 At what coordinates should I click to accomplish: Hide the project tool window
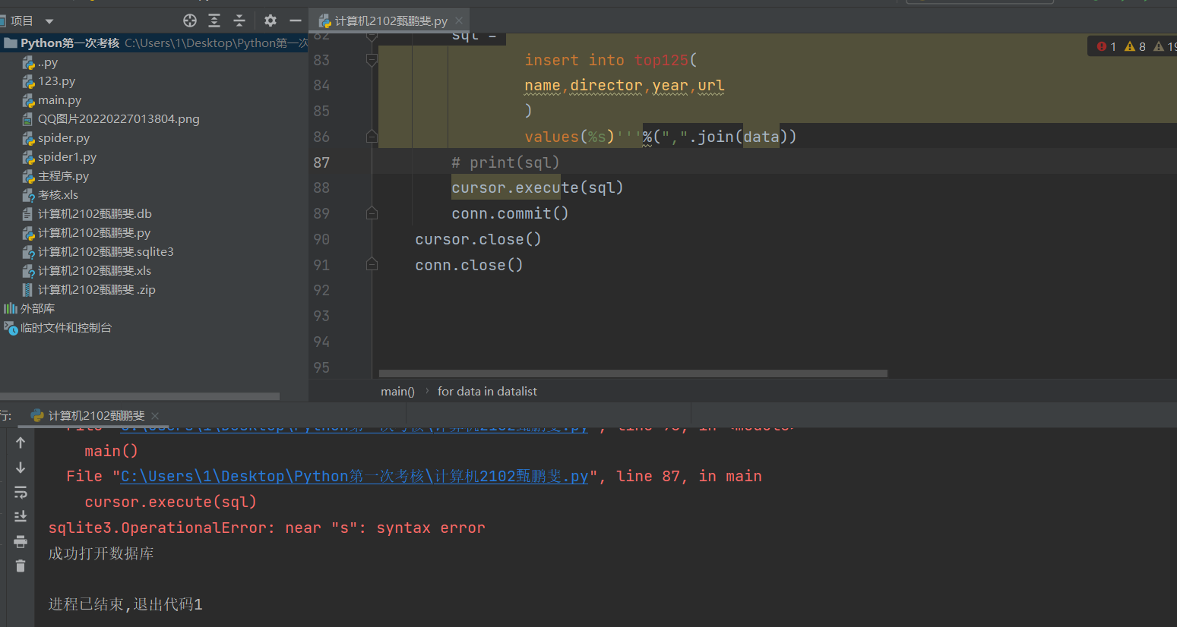tap(296, 20)
